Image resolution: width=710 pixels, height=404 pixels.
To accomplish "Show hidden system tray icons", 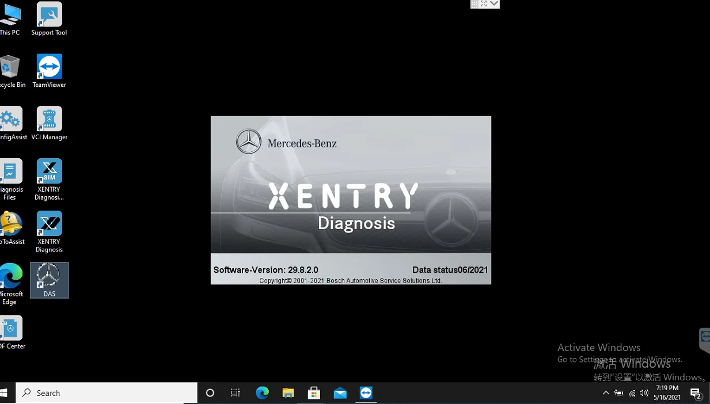I will (606, 393).
